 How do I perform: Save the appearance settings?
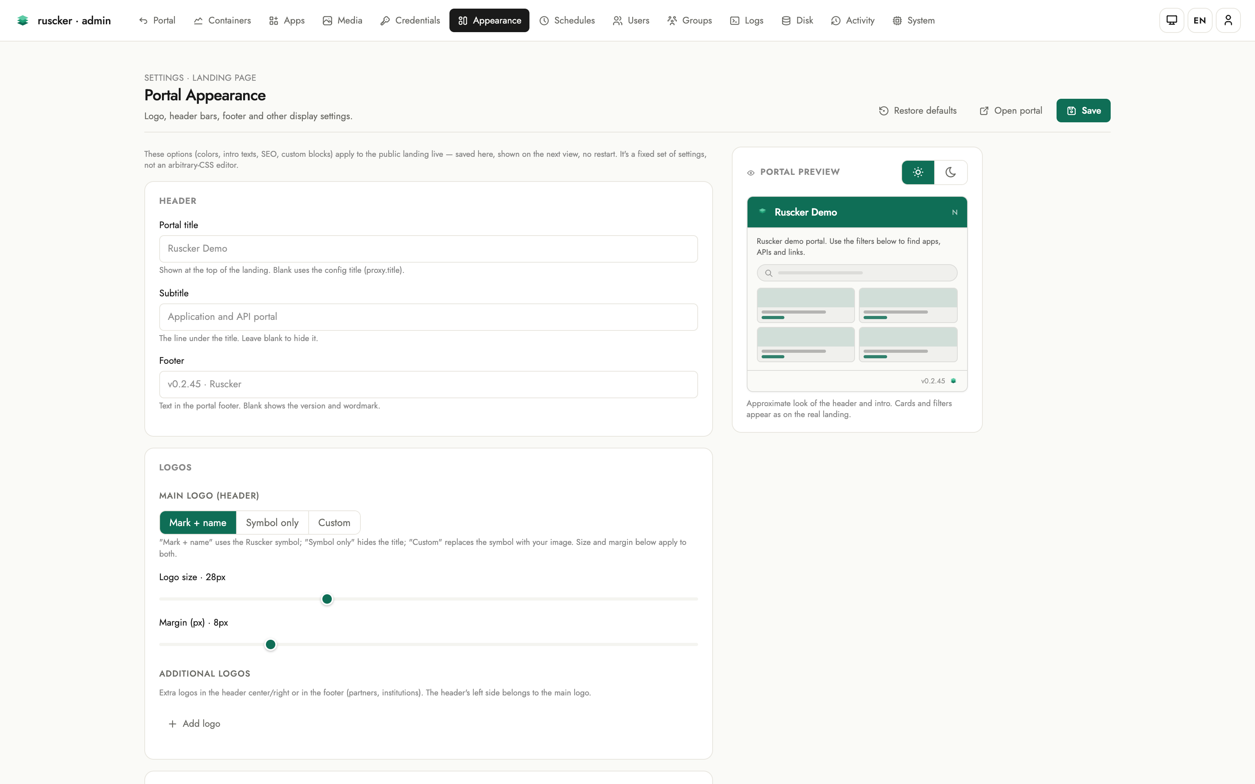point(1083,111)
